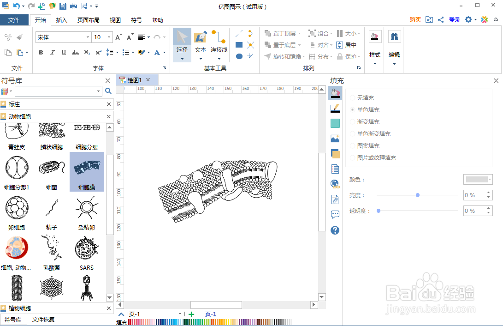
Task: Increase font size with larger A icon
Action: coord(118,37)
